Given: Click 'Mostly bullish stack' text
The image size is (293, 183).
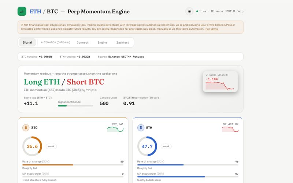Looking at the screenshot, I should pyautogui.click(x=149, y=180).
